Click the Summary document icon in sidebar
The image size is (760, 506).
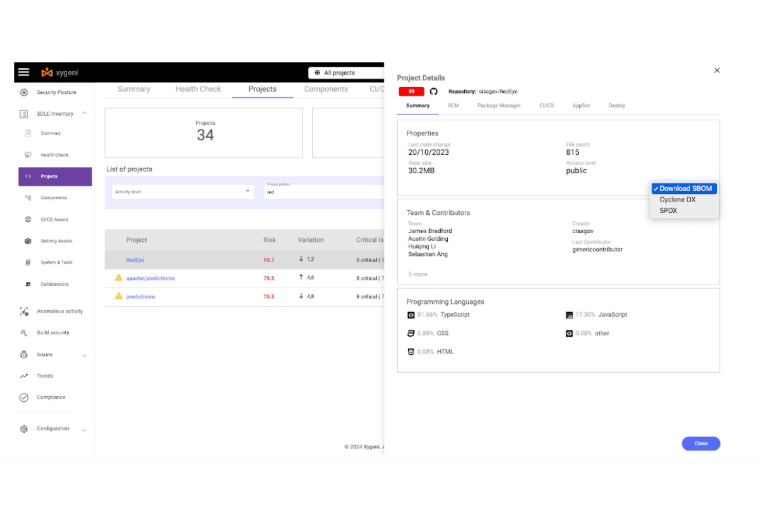click(x=28, y=133)
